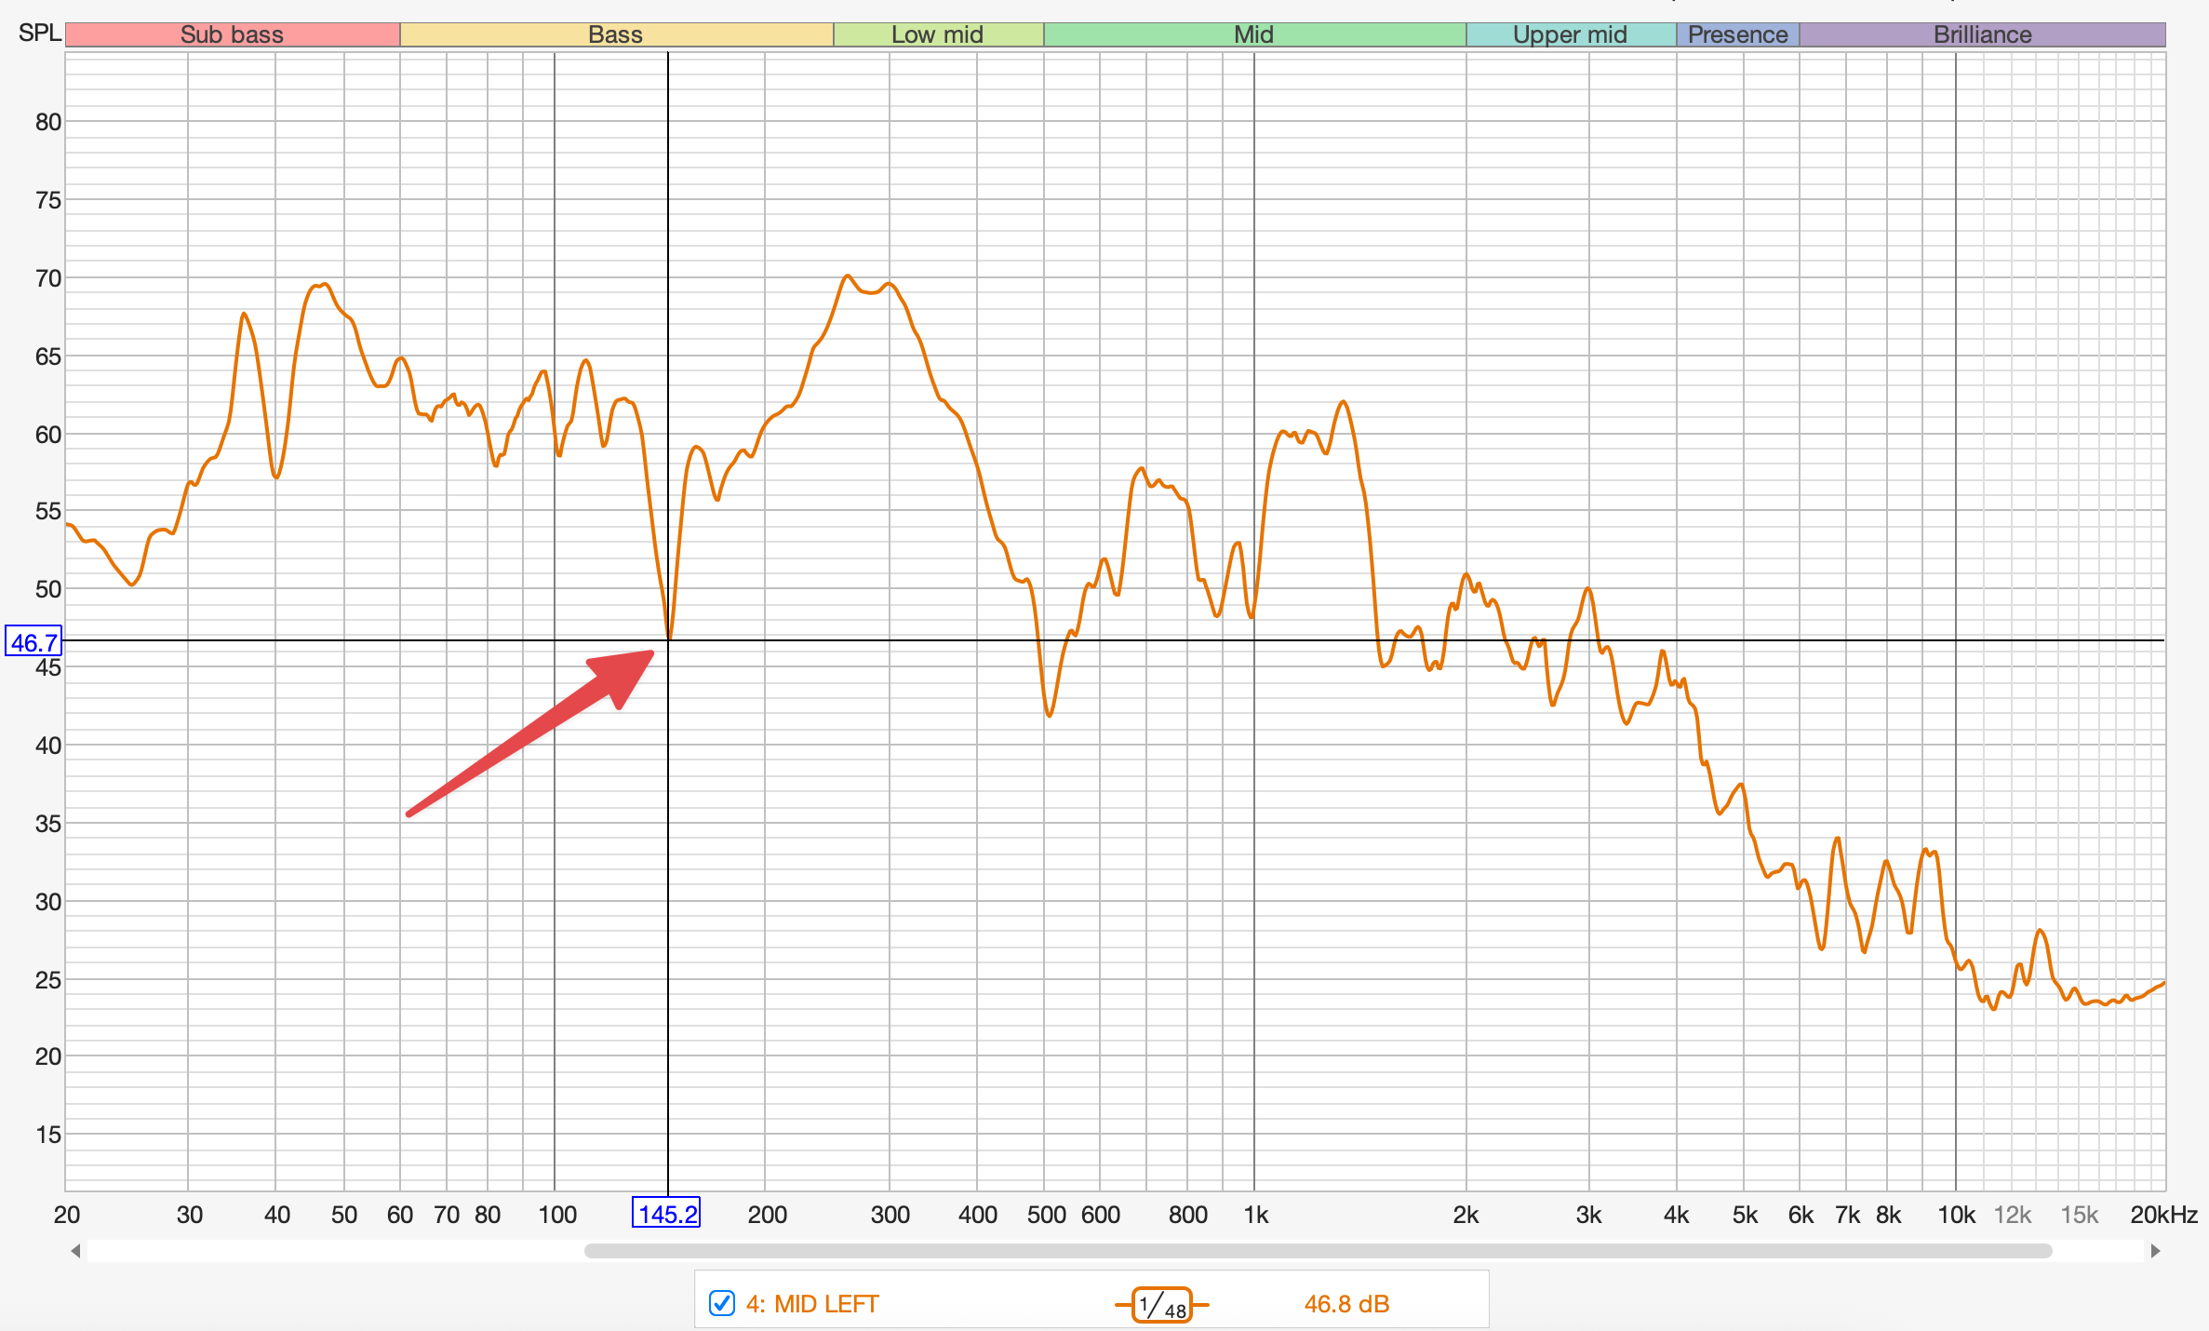Image resolution: width=2209 pixels, height=1331 pixels.
Task: Click the 46.8 dB trace value
Action: tap(1345, 1304)
